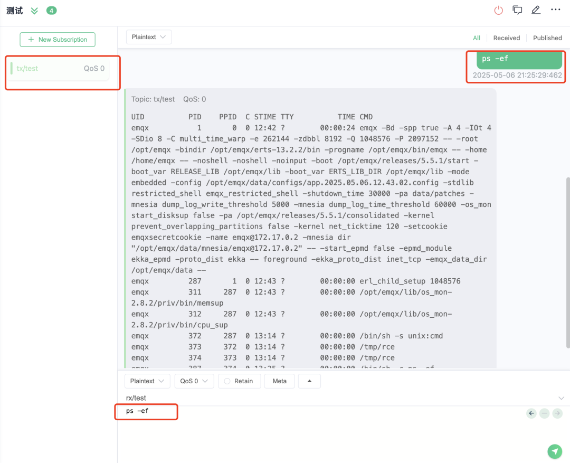The width and height of the screenshot is (570, 463).
Task: Click QoS: 0 label in received message
Action: point(194,99)
